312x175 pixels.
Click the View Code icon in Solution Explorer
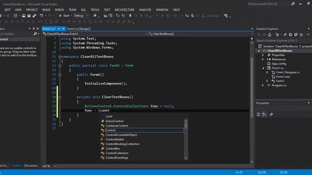click(x=308, y=35)
